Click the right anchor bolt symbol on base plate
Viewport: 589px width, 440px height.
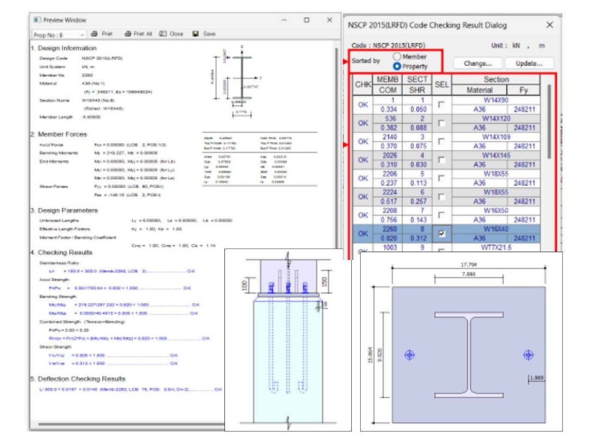(x=528, y=355)
